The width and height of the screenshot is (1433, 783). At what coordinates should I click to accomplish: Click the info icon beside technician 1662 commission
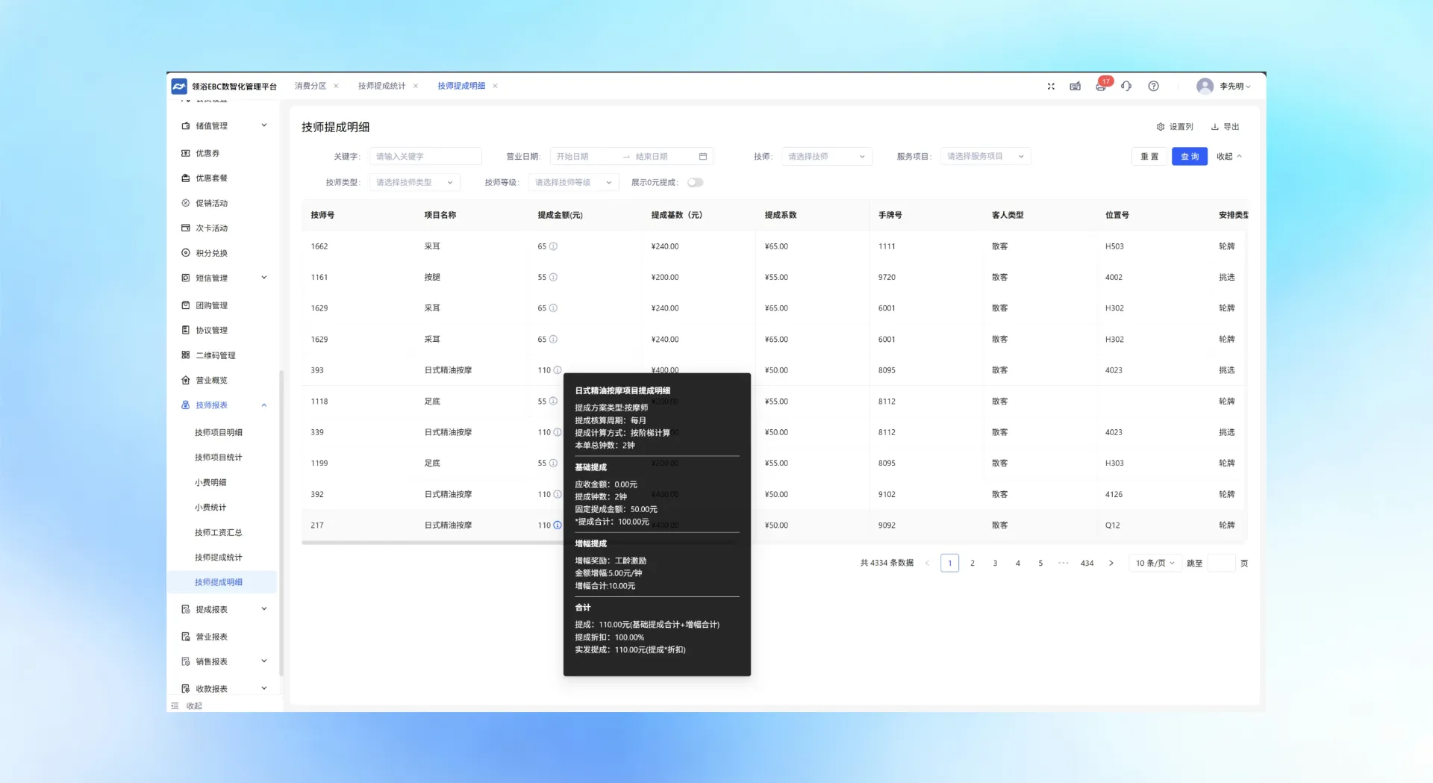553,246
